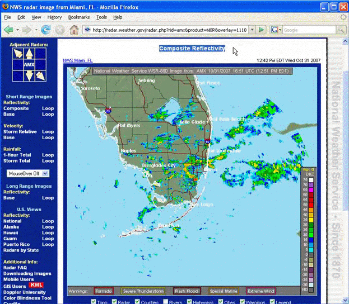Select the south adjacent radar arrow

pos(29,76)
